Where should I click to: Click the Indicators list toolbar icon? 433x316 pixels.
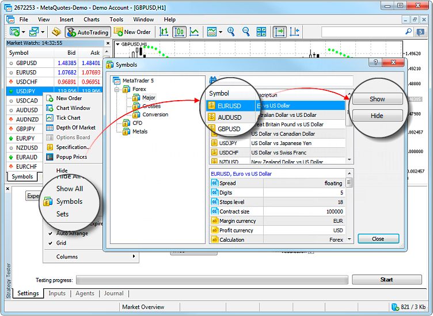pos(212,32)
